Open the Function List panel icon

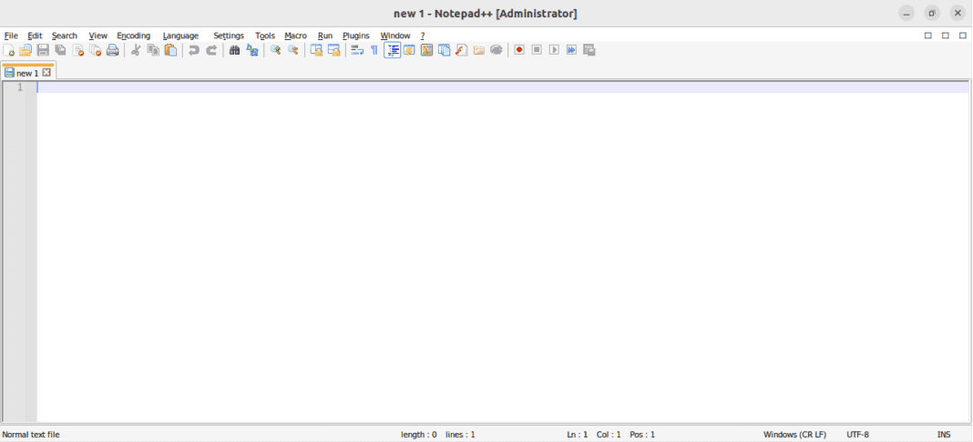click(461, 50)
